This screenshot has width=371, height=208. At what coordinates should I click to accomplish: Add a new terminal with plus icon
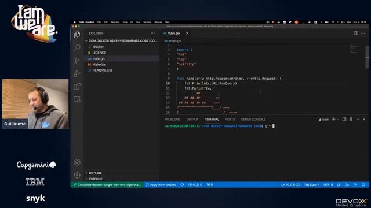point(333,120)
